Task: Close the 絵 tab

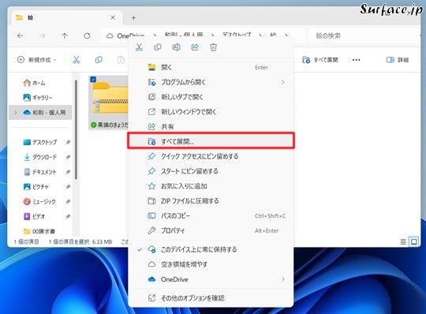Action: (113, 17)
